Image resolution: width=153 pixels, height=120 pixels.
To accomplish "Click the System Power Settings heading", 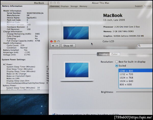I will click(14, 59).
